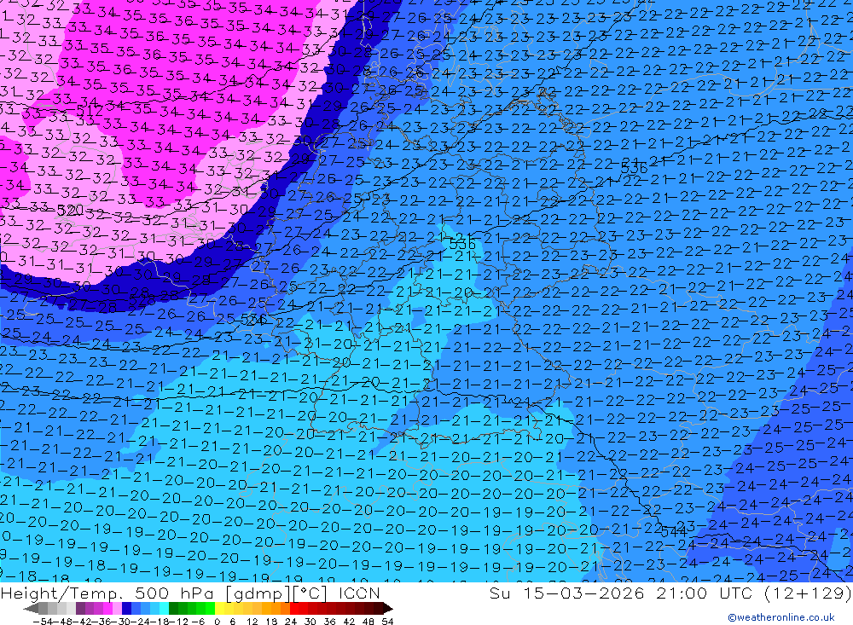Click the date 'Su 15-03-2026'
The width and height of the screenshot is (853, 625).
point(567,593)
